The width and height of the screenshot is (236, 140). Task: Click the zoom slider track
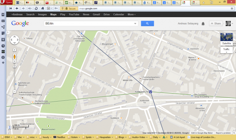tap(14, 80)
